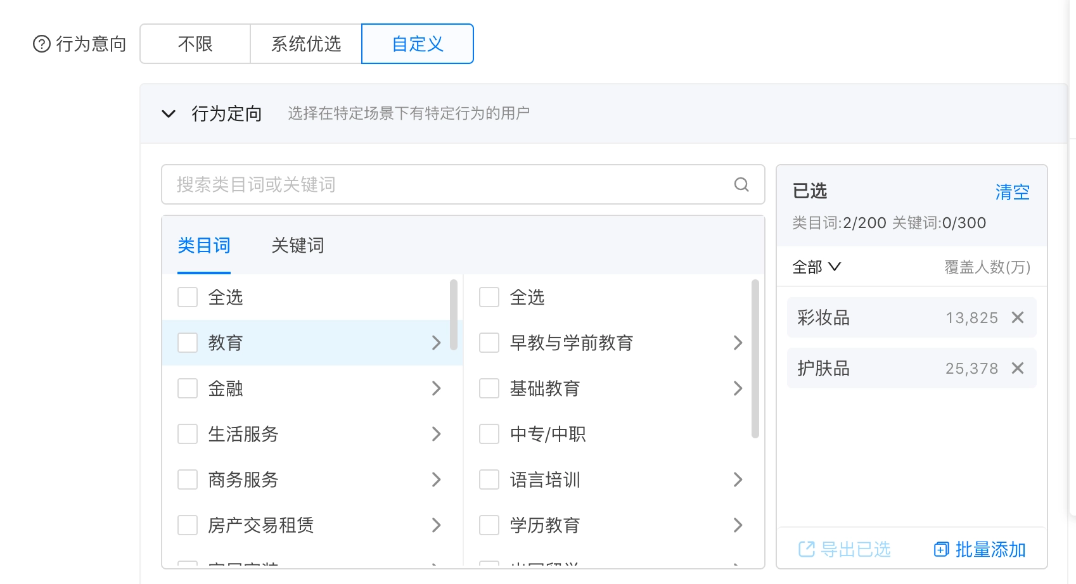
Task: Collapse the 行为定向 section via its chevron
Action: 168,114
